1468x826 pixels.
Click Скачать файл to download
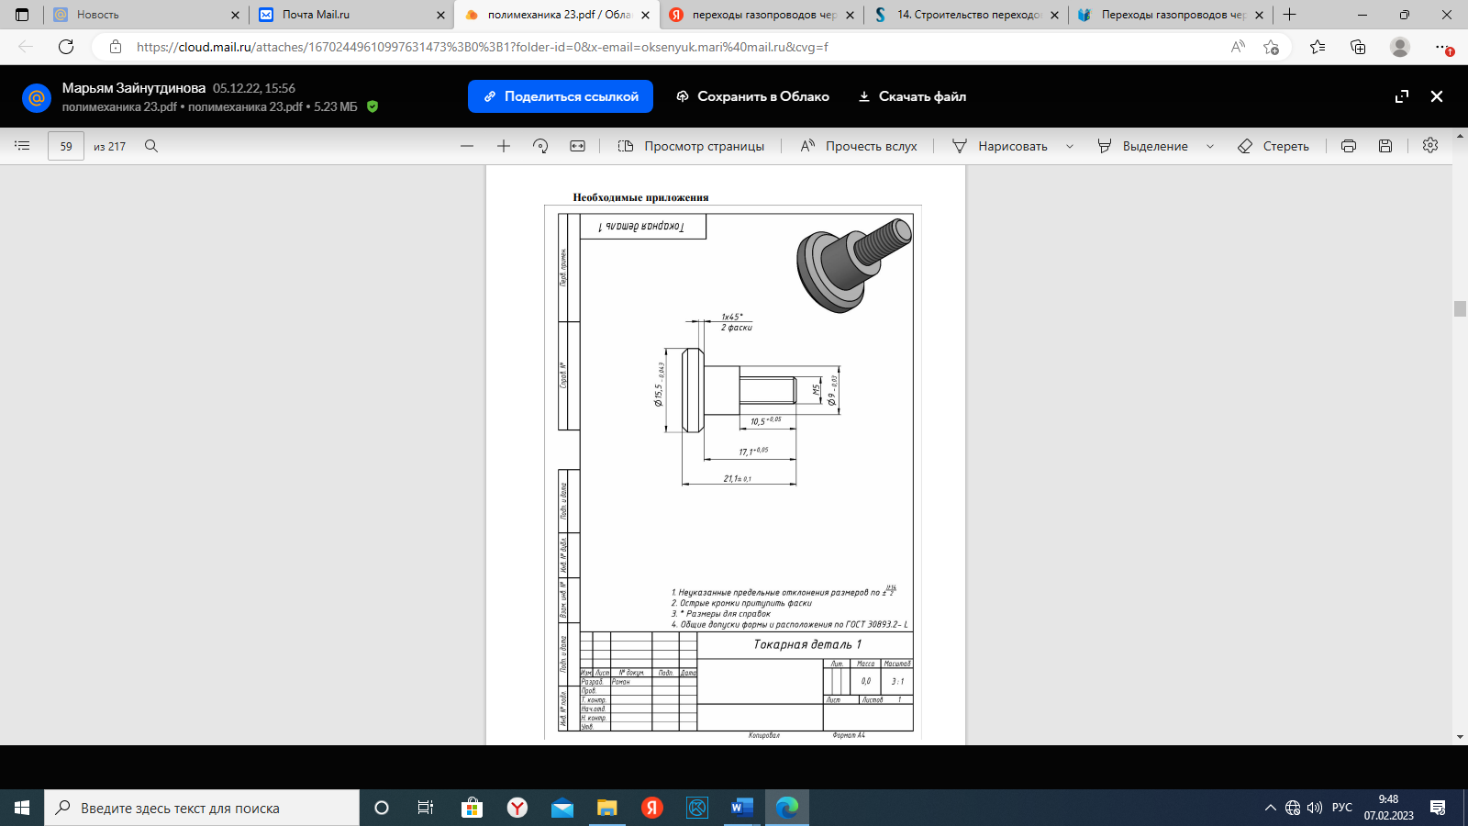pos(912,96)
